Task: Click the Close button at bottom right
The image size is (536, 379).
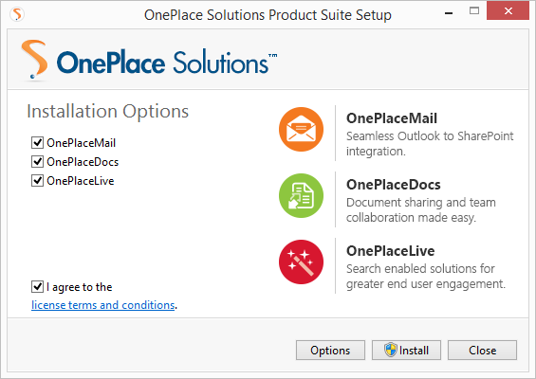Action: 482,350
